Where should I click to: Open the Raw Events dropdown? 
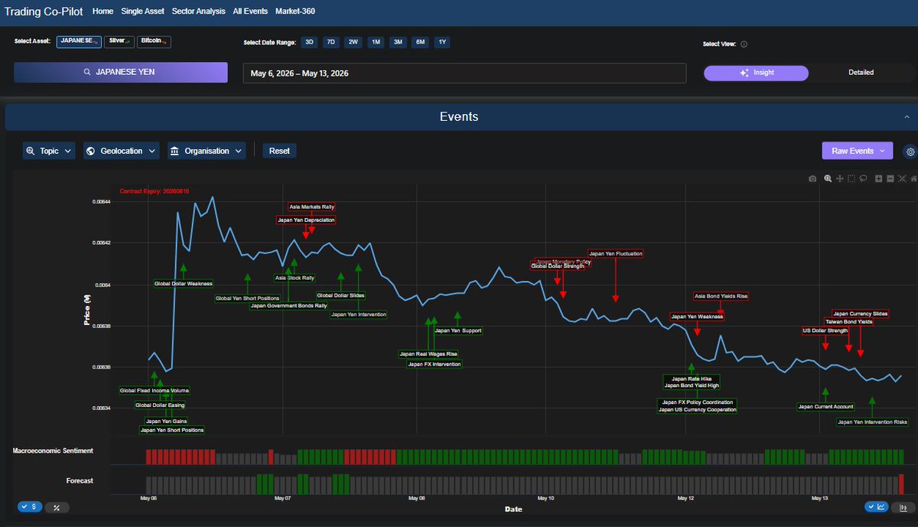tap(857, 151)
